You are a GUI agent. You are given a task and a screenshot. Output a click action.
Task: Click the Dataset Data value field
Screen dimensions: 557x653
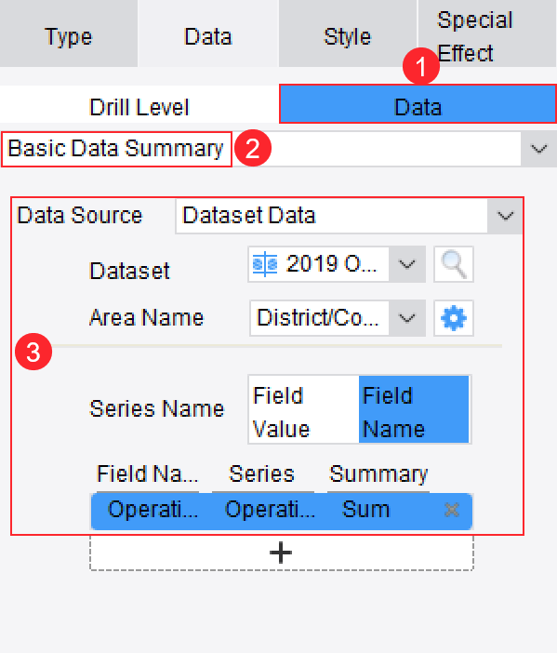pos(332,216)
